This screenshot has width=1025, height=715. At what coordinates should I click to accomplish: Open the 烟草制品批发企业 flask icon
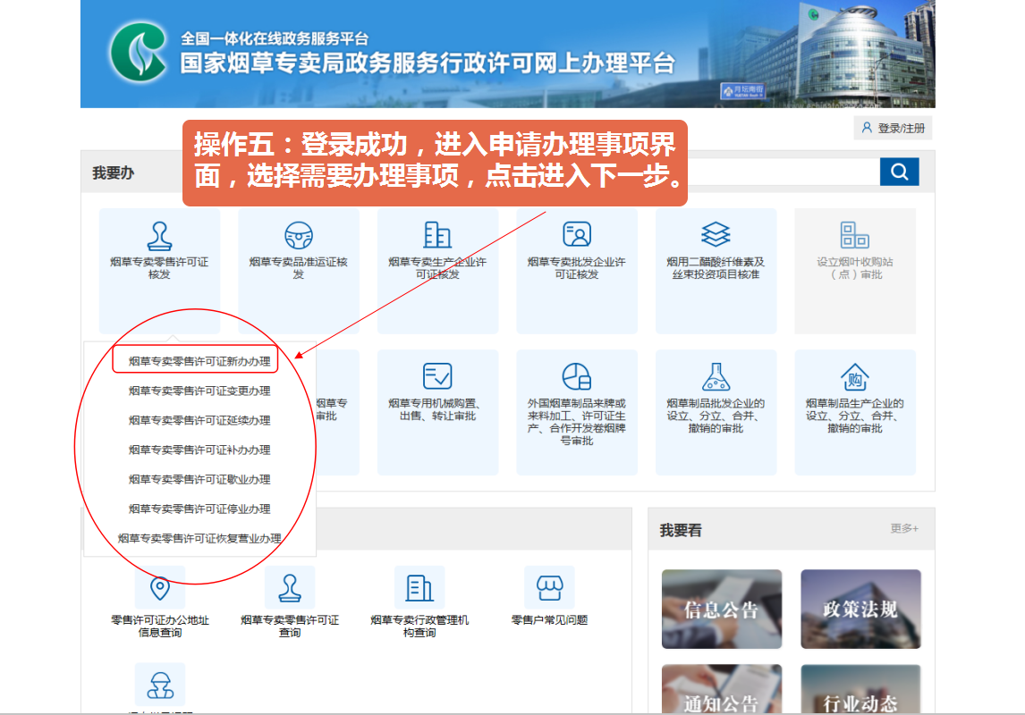pos(716,376)
